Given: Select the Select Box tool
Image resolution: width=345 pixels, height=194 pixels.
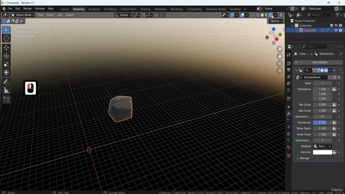Looking at the screenshot, I should 6,30.
